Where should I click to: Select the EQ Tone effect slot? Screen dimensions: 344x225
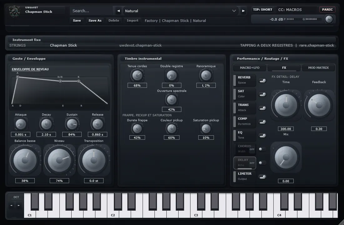pyautogui.click(x=245, y=135)
